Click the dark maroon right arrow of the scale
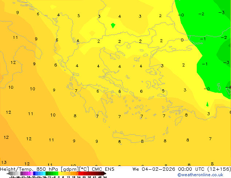Screen dimensions: 231x178 [x=105, y=173]
